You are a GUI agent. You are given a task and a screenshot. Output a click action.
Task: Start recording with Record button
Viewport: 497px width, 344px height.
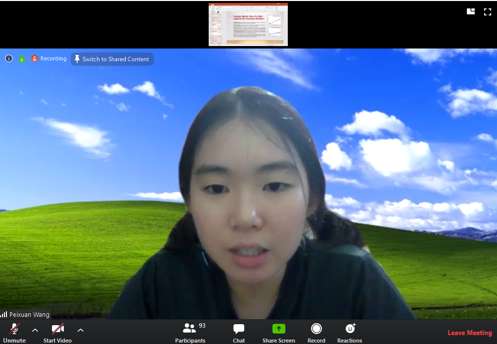pos(316,332)
